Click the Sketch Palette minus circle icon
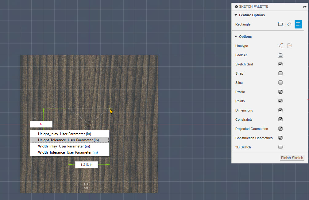This screenshot has height=200, width=309. [236, 6]
